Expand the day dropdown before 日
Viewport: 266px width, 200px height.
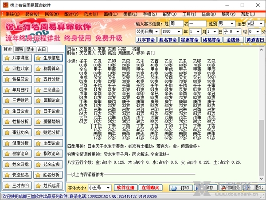pyautogui.click(x=215, y=32)
